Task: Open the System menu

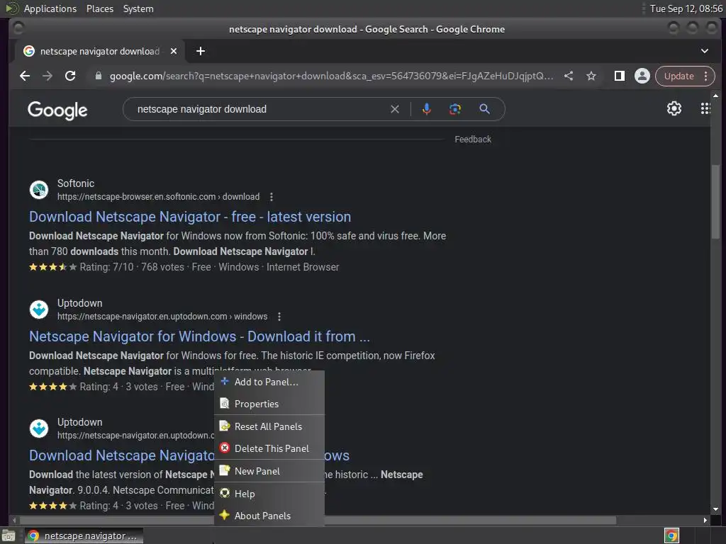Action: (x=138, y=8)
